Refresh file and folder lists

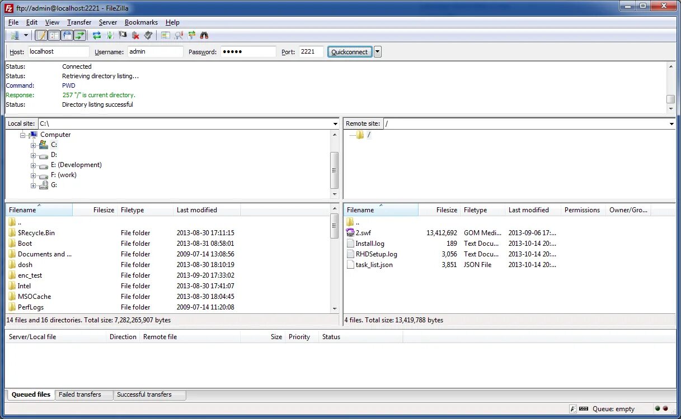pos(97,35)
